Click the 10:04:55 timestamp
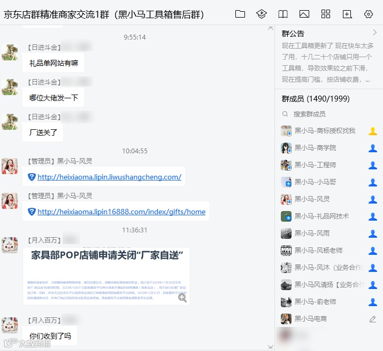The image size is (383, 351). 135,151
